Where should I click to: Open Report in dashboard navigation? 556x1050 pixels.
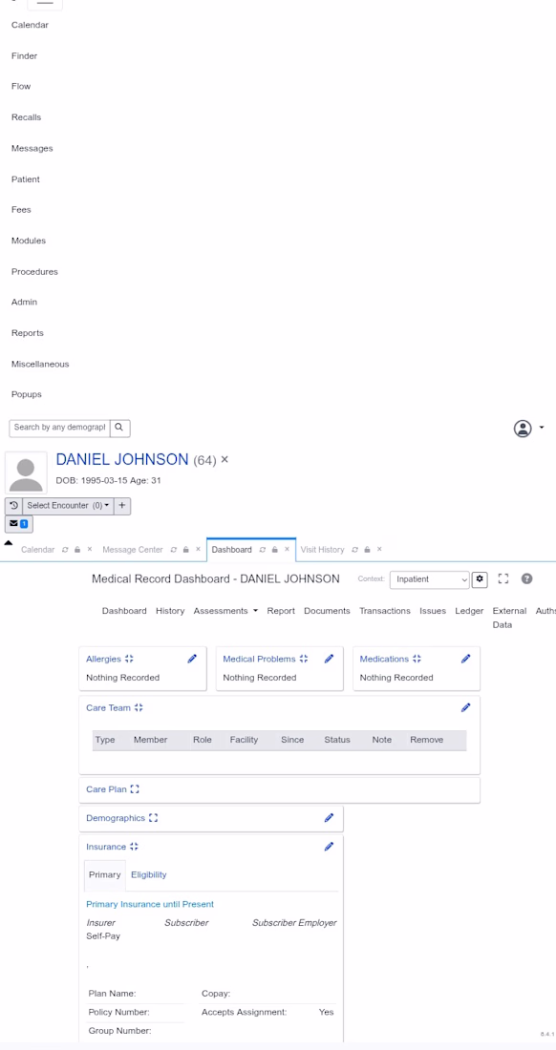(x=281, y=611)
